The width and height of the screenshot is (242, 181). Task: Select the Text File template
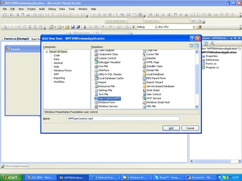101,94
